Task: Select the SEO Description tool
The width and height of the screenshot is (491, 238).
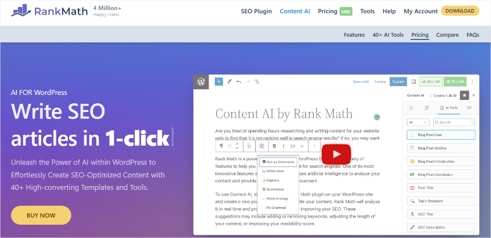Action: tap(441, 227)
